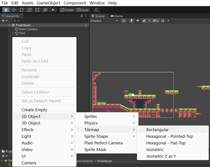
Task: Collapse the Praktikum scene
Action: click(9, 25)
